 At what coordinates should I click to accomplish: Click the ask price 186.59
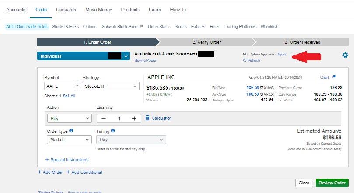click(253, 94)
